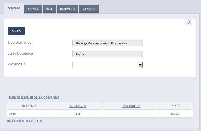
Task: Click the question mark help icon
Action: [189, 23]
